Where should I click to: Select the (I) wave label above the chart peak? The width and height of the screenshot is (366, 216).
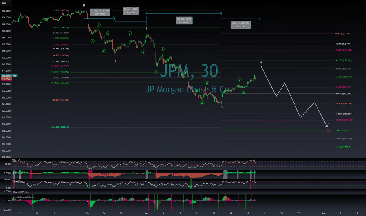click(85, 5)
